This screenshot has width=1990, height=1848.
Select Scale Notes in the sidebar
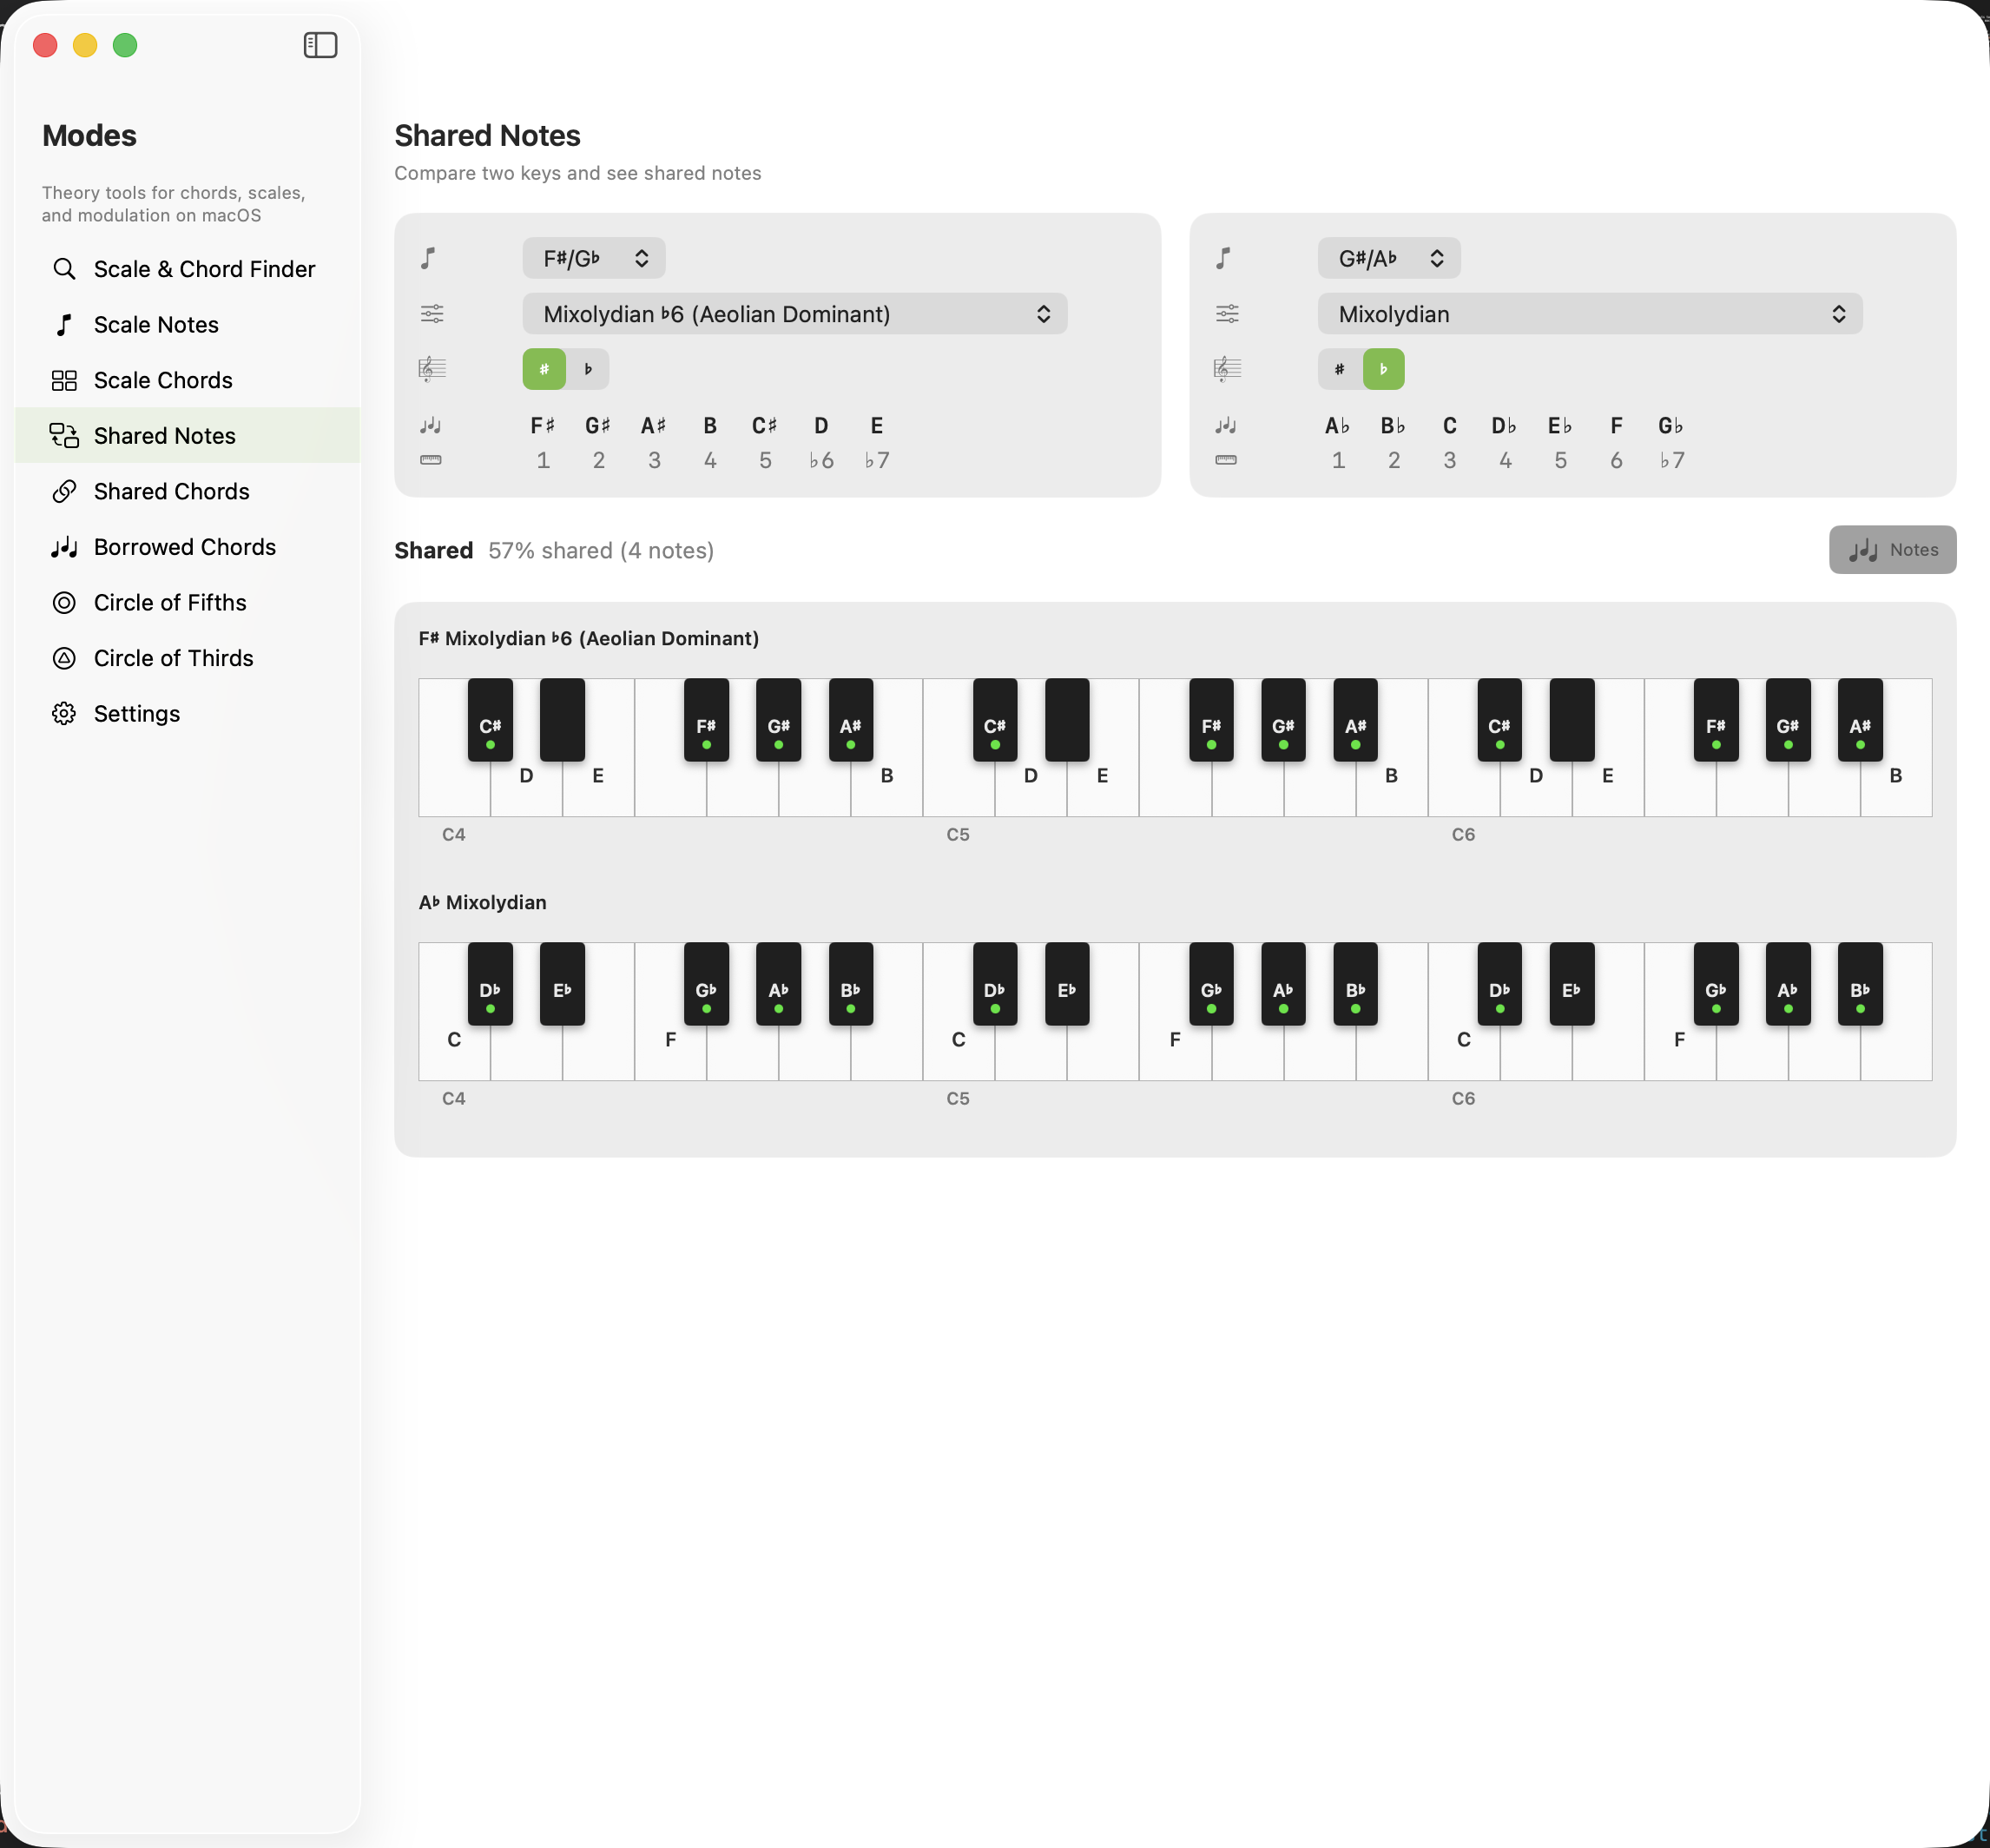[156, 324]
